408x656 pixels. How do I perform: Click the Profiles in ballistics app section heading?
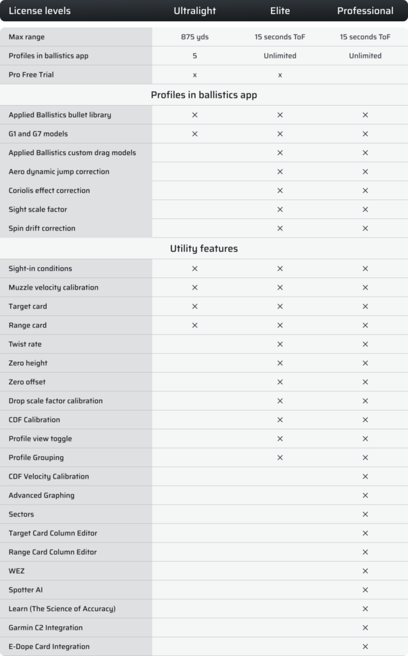coord(204,95)
